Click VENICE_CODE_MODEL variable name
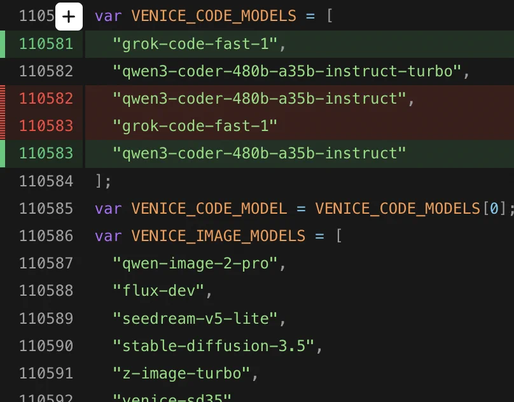 (209, 209)
